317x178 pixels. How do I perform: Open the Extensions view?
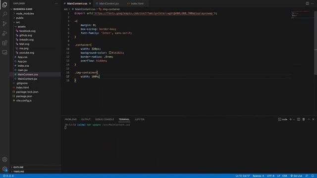pyautogui.click(x=4, y=43)
